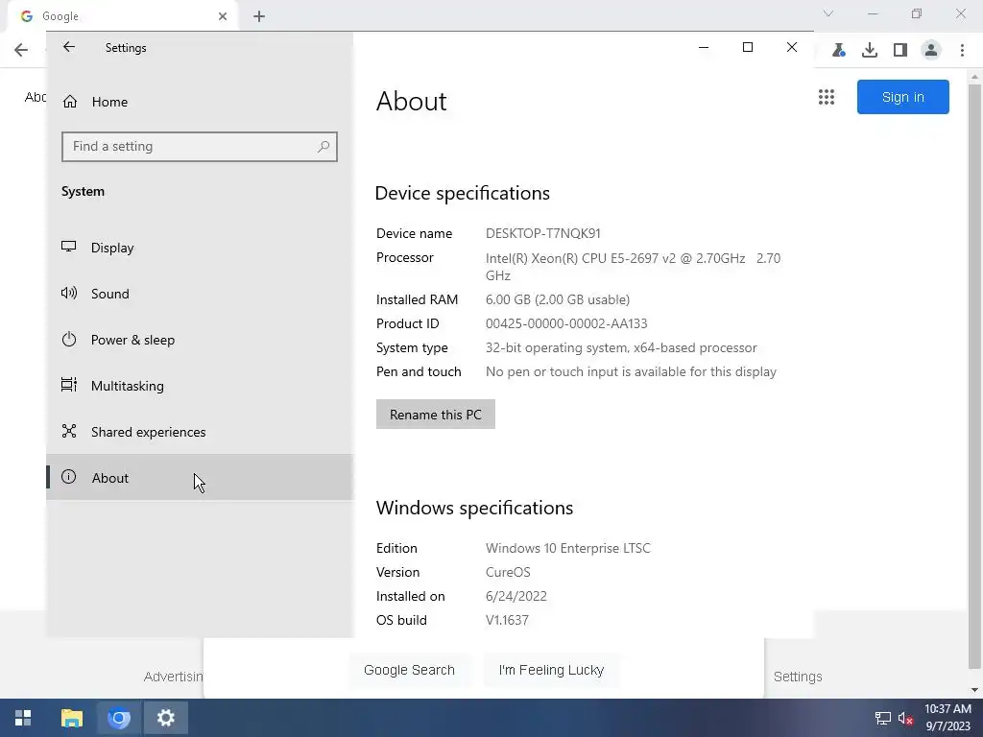This screenshot has width=983, height=737.
Task: Click Installed on date 6/24/2022
Action: point(515,597)
